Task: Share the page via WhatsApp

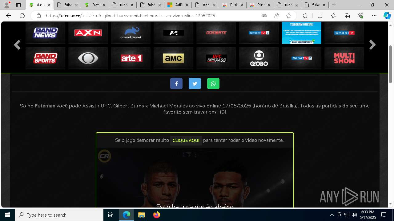Action: 213,83
